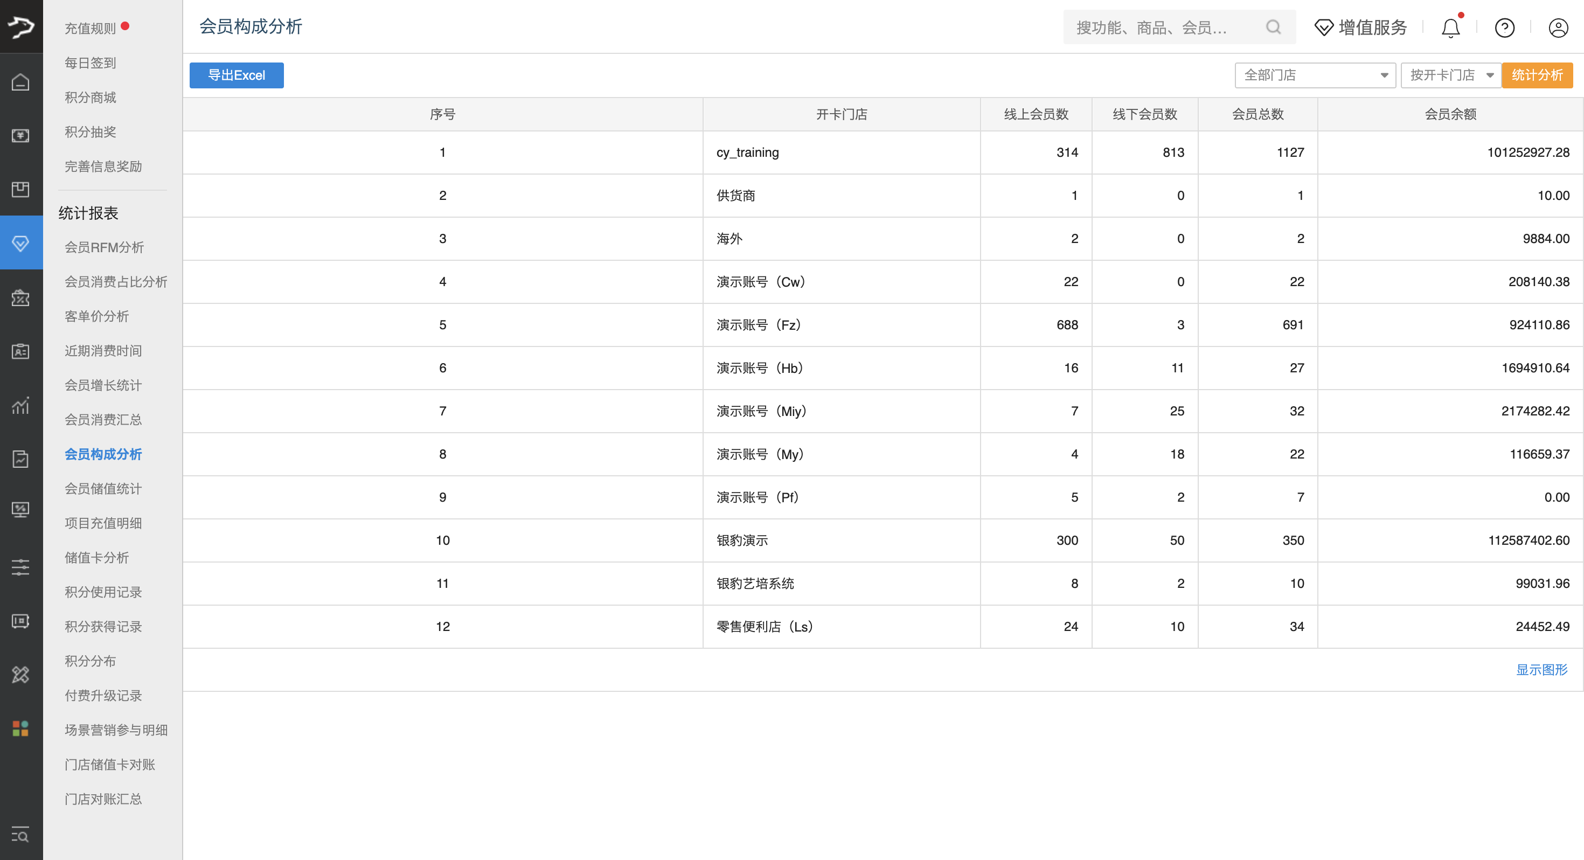Click the search magnifier icon
The width and height of the screenshot is (1584, 860).
tap(1273, 27)
